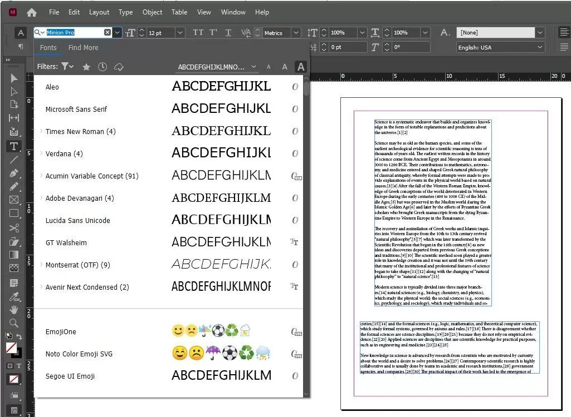Open the Type menu
Image resolution: width=571 pixels, height=417 pixels.
126,12
